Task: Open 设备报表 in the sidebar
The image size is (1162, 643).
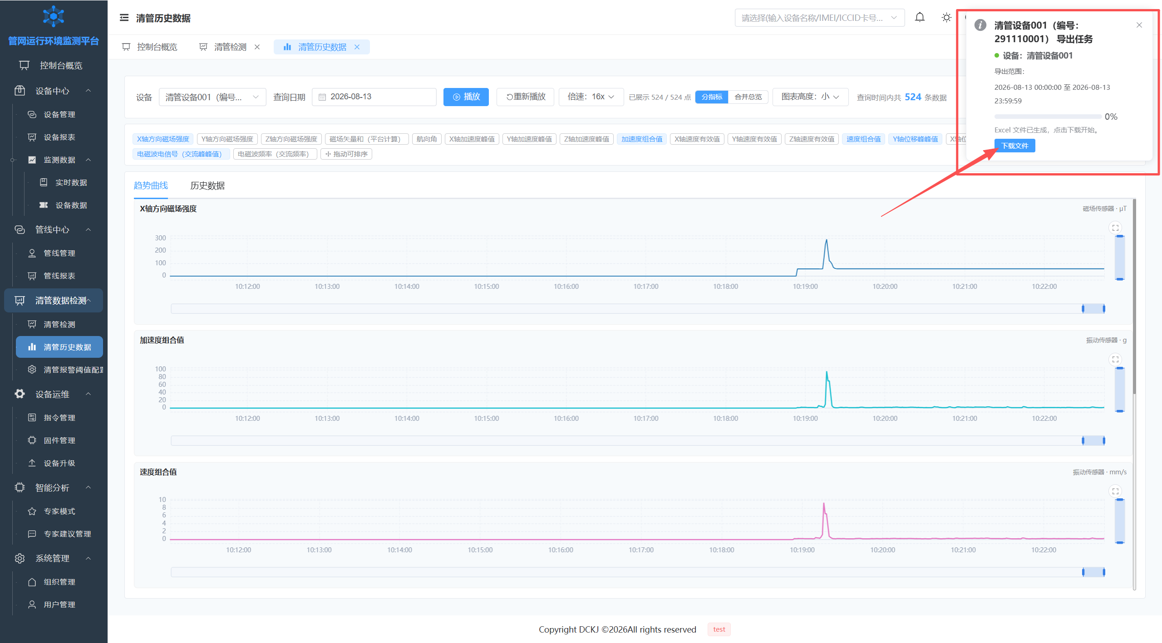Action: [59, 137]
